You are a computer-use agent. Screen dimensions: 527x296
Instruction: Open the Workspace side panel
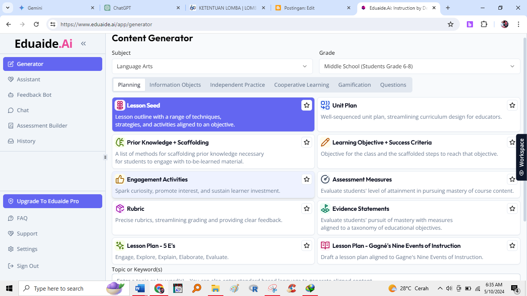click(x=522, y=157)
